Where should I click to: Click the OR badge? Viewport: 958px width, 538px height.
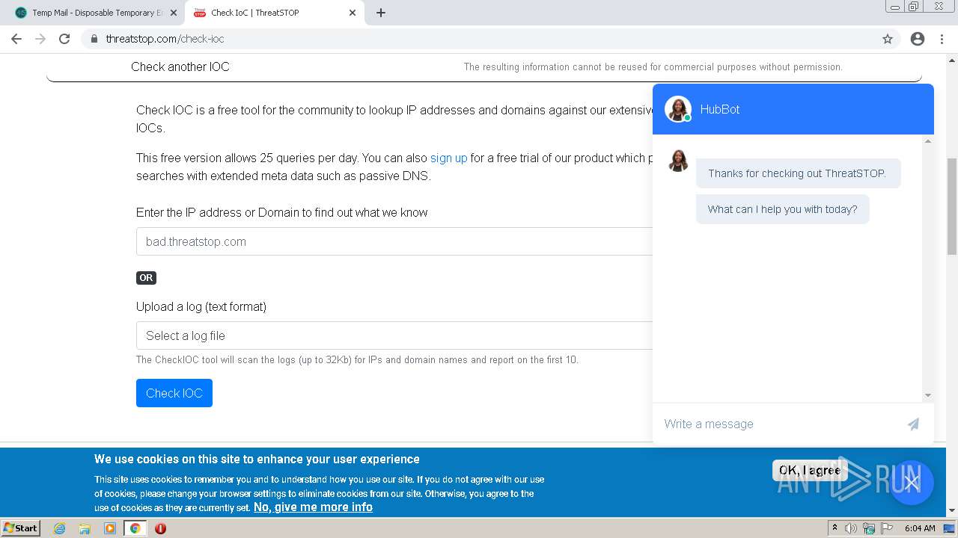146,278
